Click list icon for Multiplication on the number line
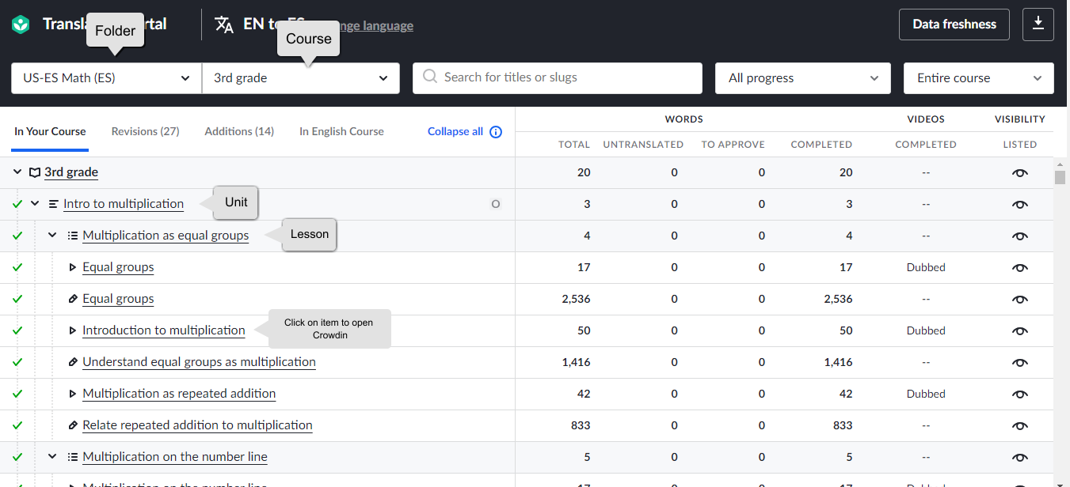 (x=73, y=457)
